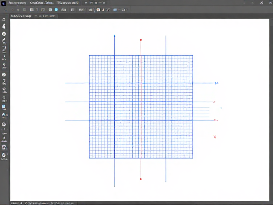The width and height of the screenshot is (273, 205).
Task: Click the application logo in the title bar
Action: 4,3
